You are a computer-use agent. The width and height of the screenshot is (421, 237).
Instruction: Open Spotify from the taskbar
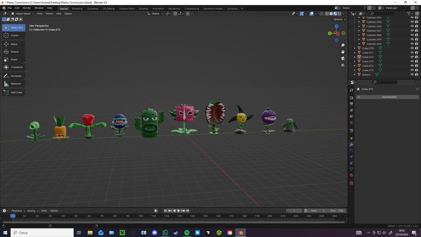pyautogui.click(x=187, y=232)
